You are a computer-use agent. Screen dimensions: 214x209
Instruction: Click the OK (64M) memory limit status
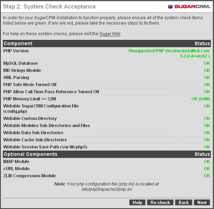point(201,99)
